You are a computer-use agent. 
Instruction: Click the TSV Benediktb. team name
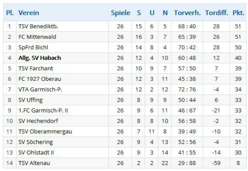click(x=38, y=26)
